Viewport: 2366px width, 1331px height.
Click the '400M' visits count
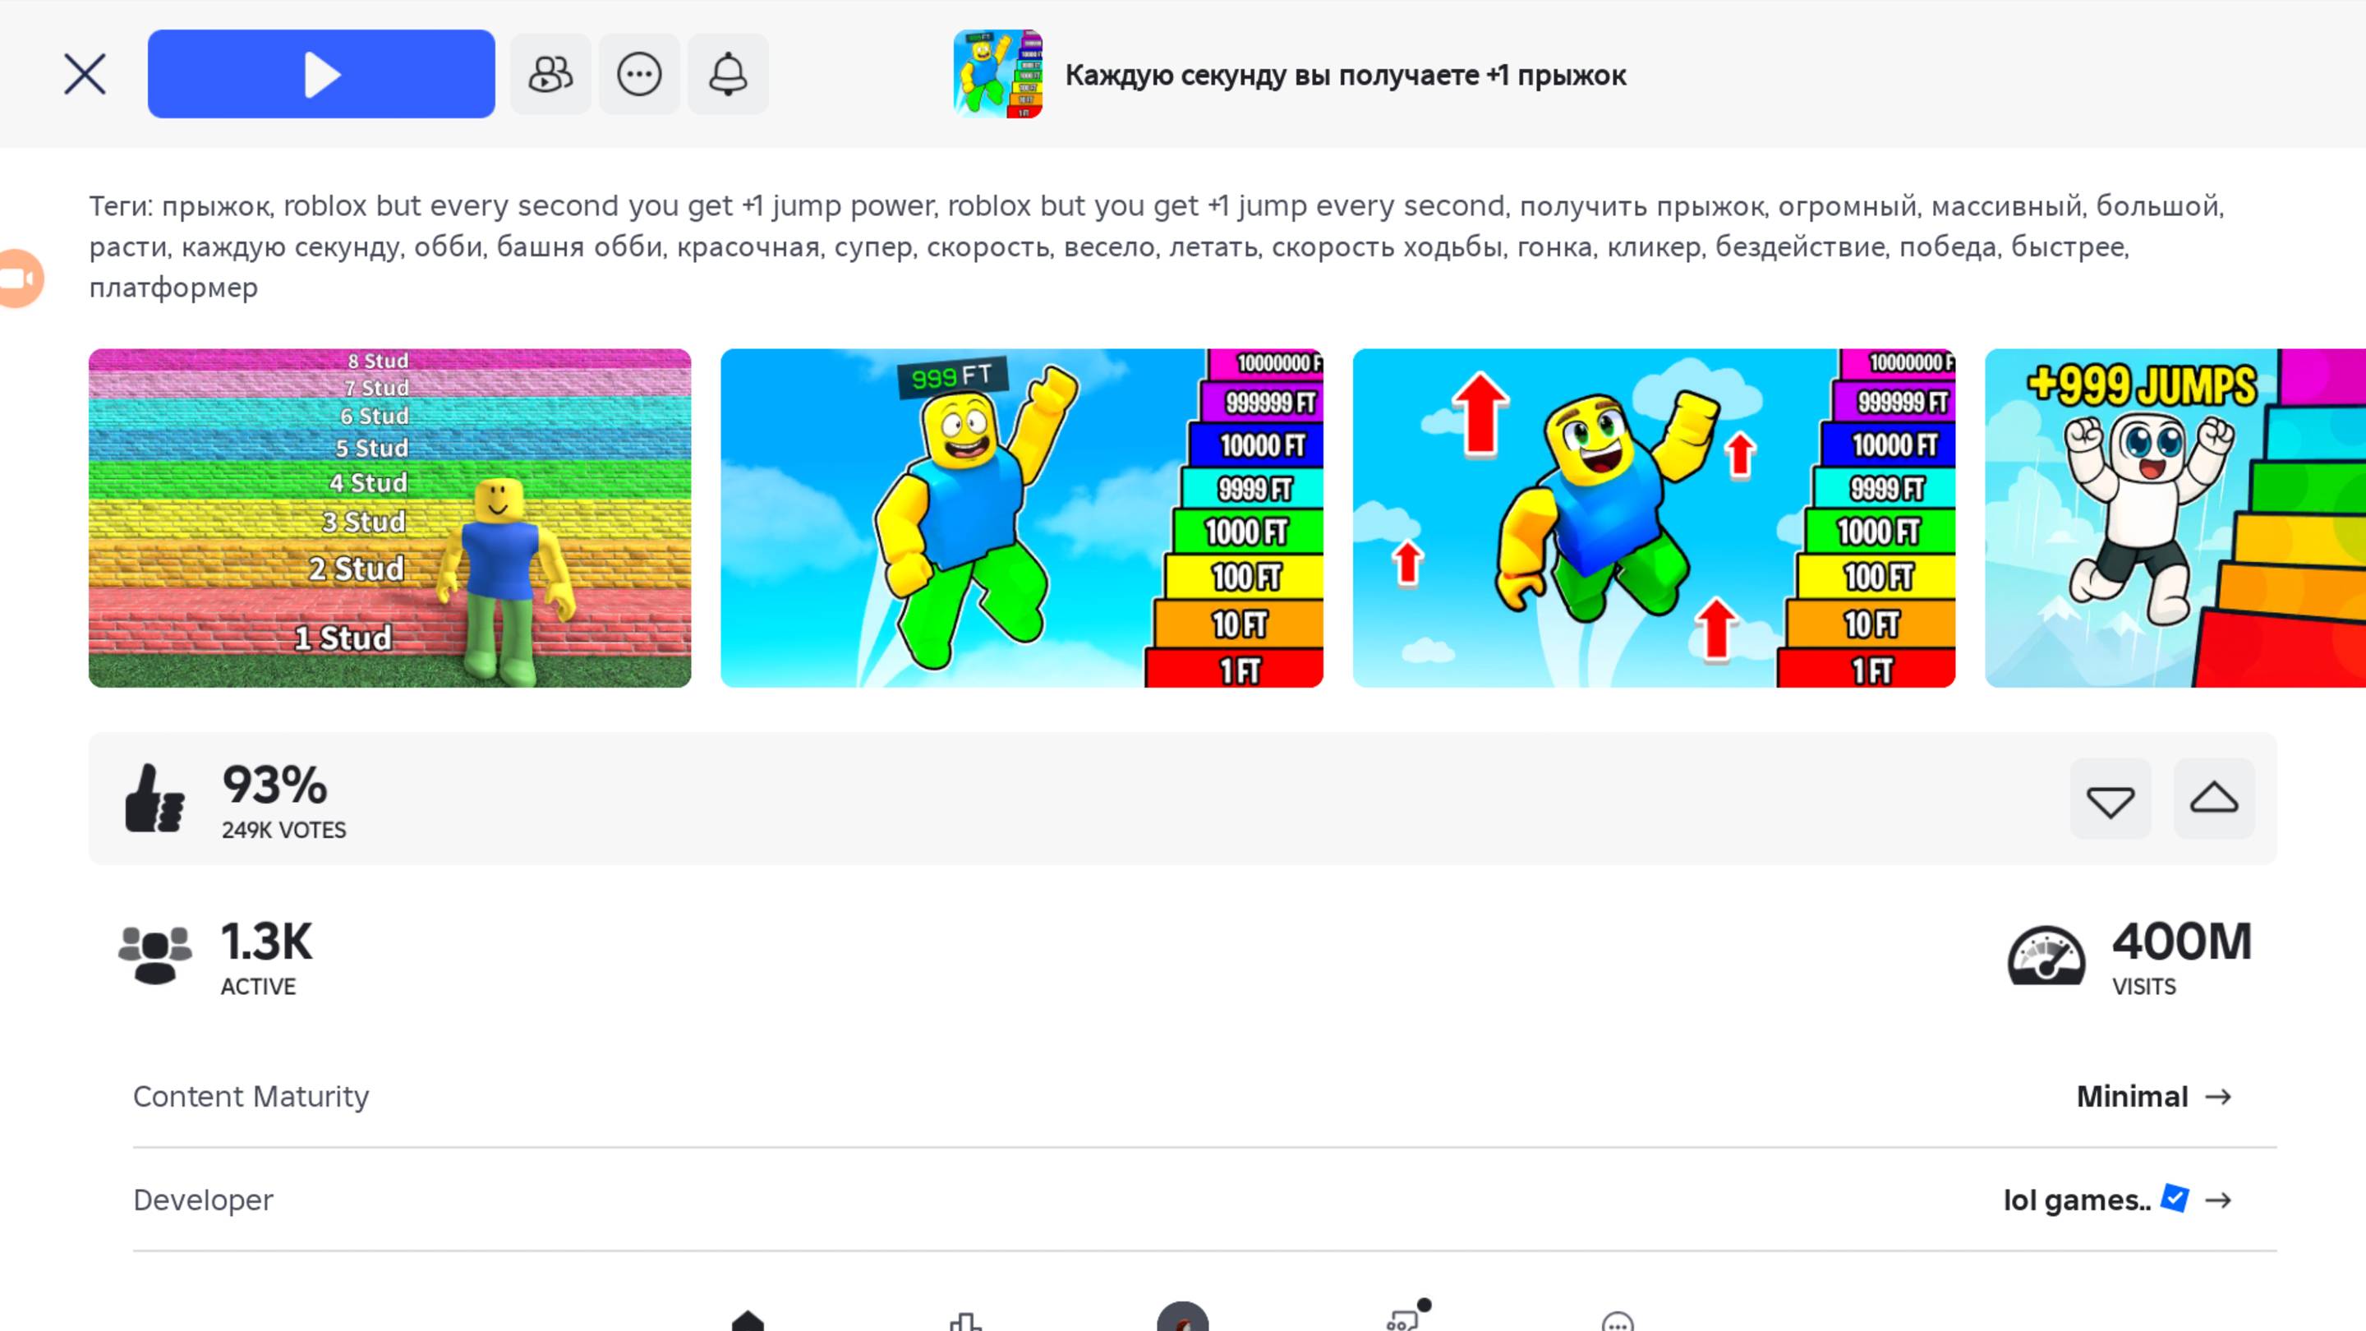(x=2181, y=942)
